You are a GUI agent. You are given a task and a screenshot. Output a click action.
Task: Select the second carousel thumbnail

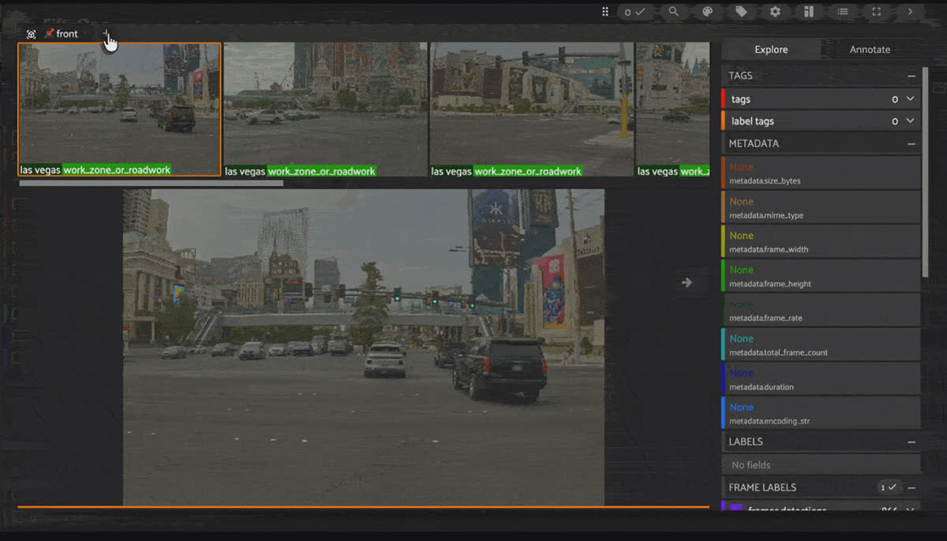point(326,109)
